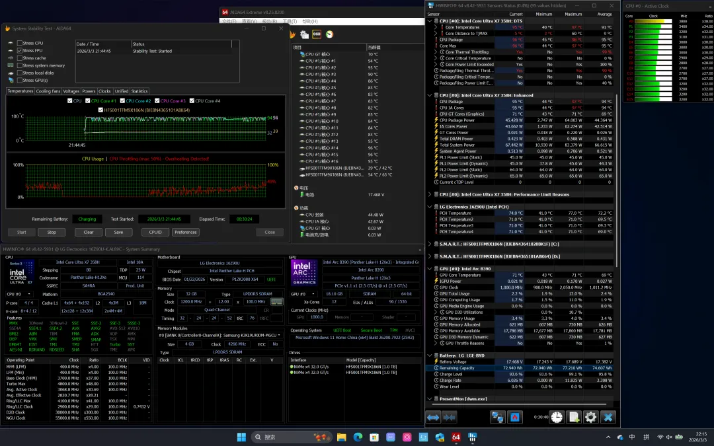Uncheck Stress FPU checkbox
This screenshot has height=446, width=714.
[x=20, y=50]
